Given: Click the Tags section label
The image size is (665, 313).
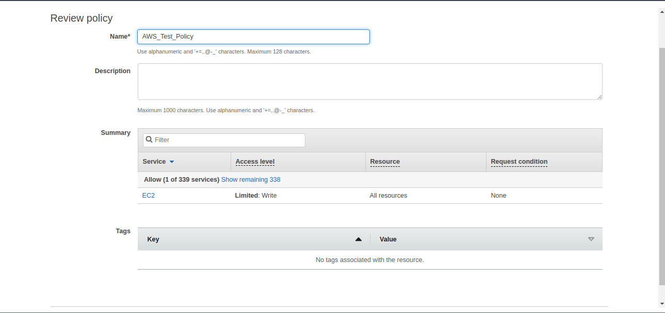Looking at the screenshot, I should [123, 231].
